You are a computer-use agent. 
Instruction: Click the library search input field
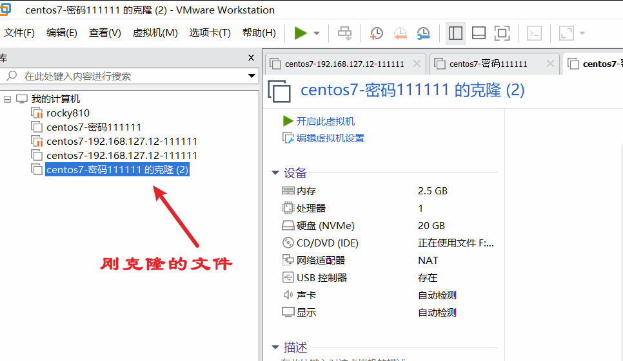[125, 76]
